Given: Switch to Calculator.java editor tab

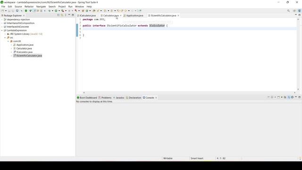Looking at the screenshot, I should point(111,16).
